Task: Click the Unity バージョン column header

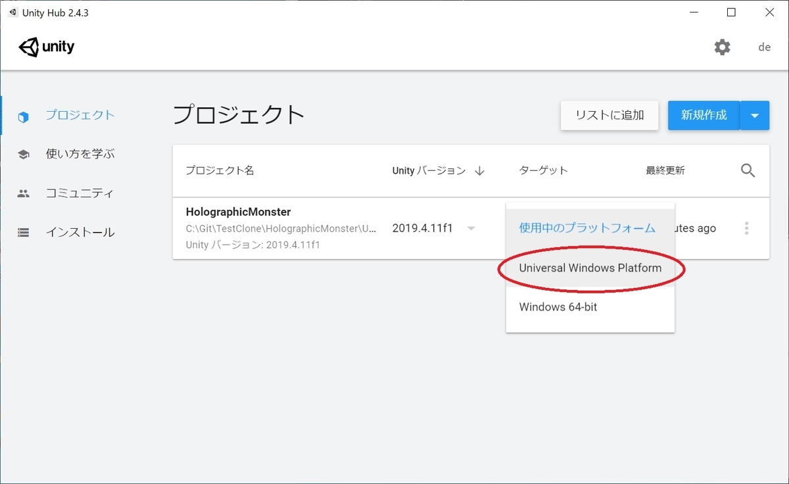Action: [x=429, y=170]
